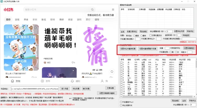Click 导出表格 button beside 开始关注
This screenshot has width=197, height=108.
click(x=175, y=101)
